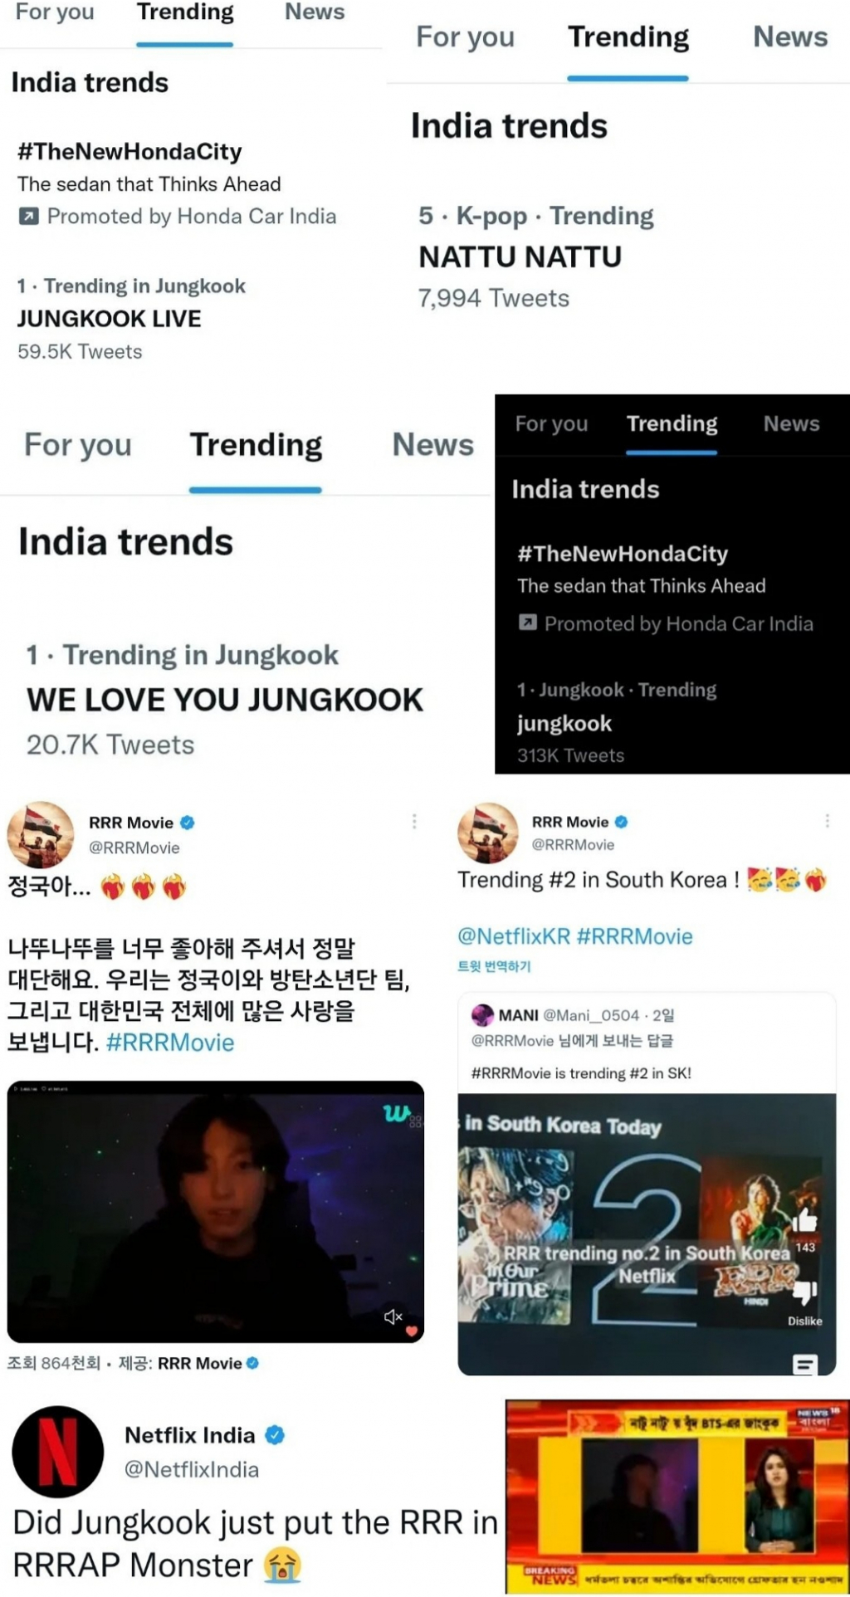The width and height of the screenshot is (850, 1597).
Task: Unmute the Jungkook video via speaker icon
Action: 393,1316
